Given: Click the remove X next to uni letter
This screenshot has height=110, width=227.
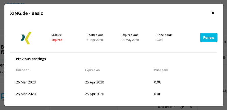Looking at the screenshot, I should click(191, 107).
